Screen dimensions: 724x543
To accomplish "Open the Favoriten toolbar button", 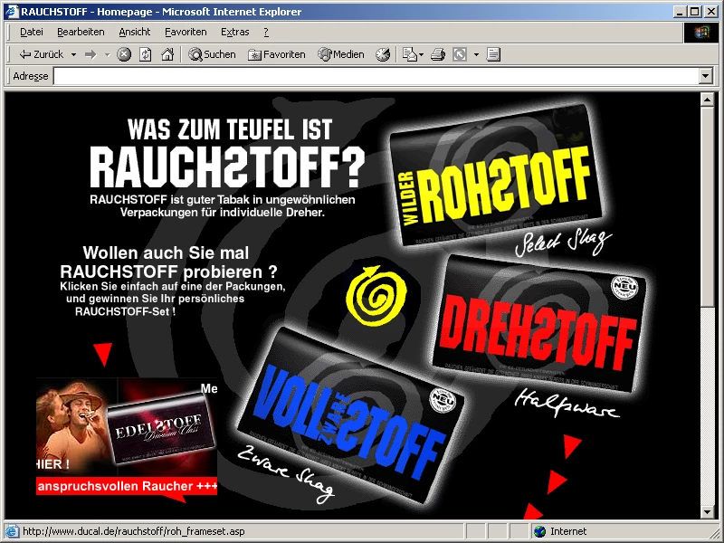I will pyautogui.click(x=277, y=54).
